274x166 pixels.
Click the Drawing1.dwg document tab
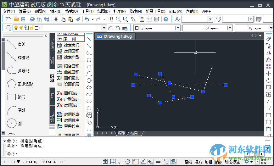(x=115, y=36)
